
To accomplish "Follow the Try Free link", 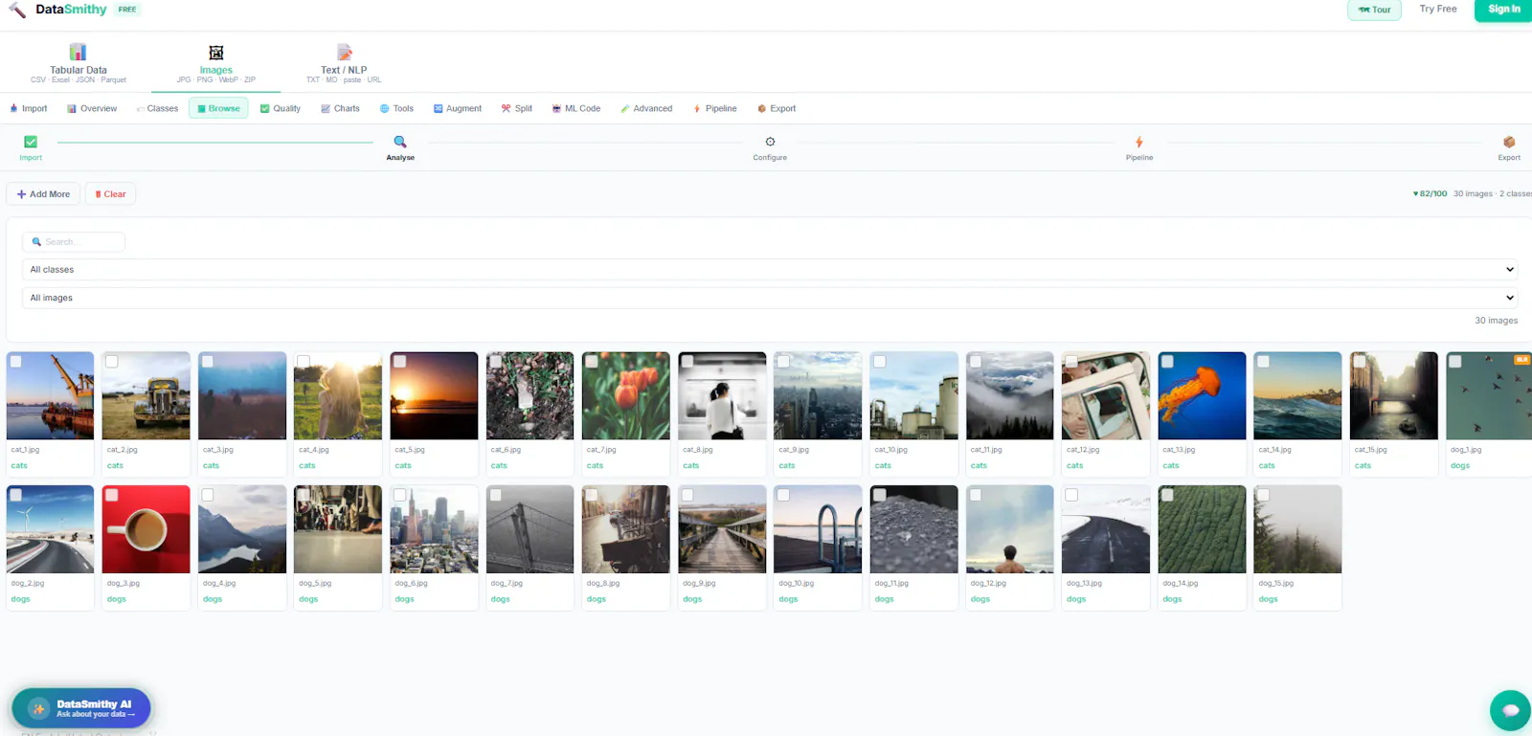I will point(1438,10).
